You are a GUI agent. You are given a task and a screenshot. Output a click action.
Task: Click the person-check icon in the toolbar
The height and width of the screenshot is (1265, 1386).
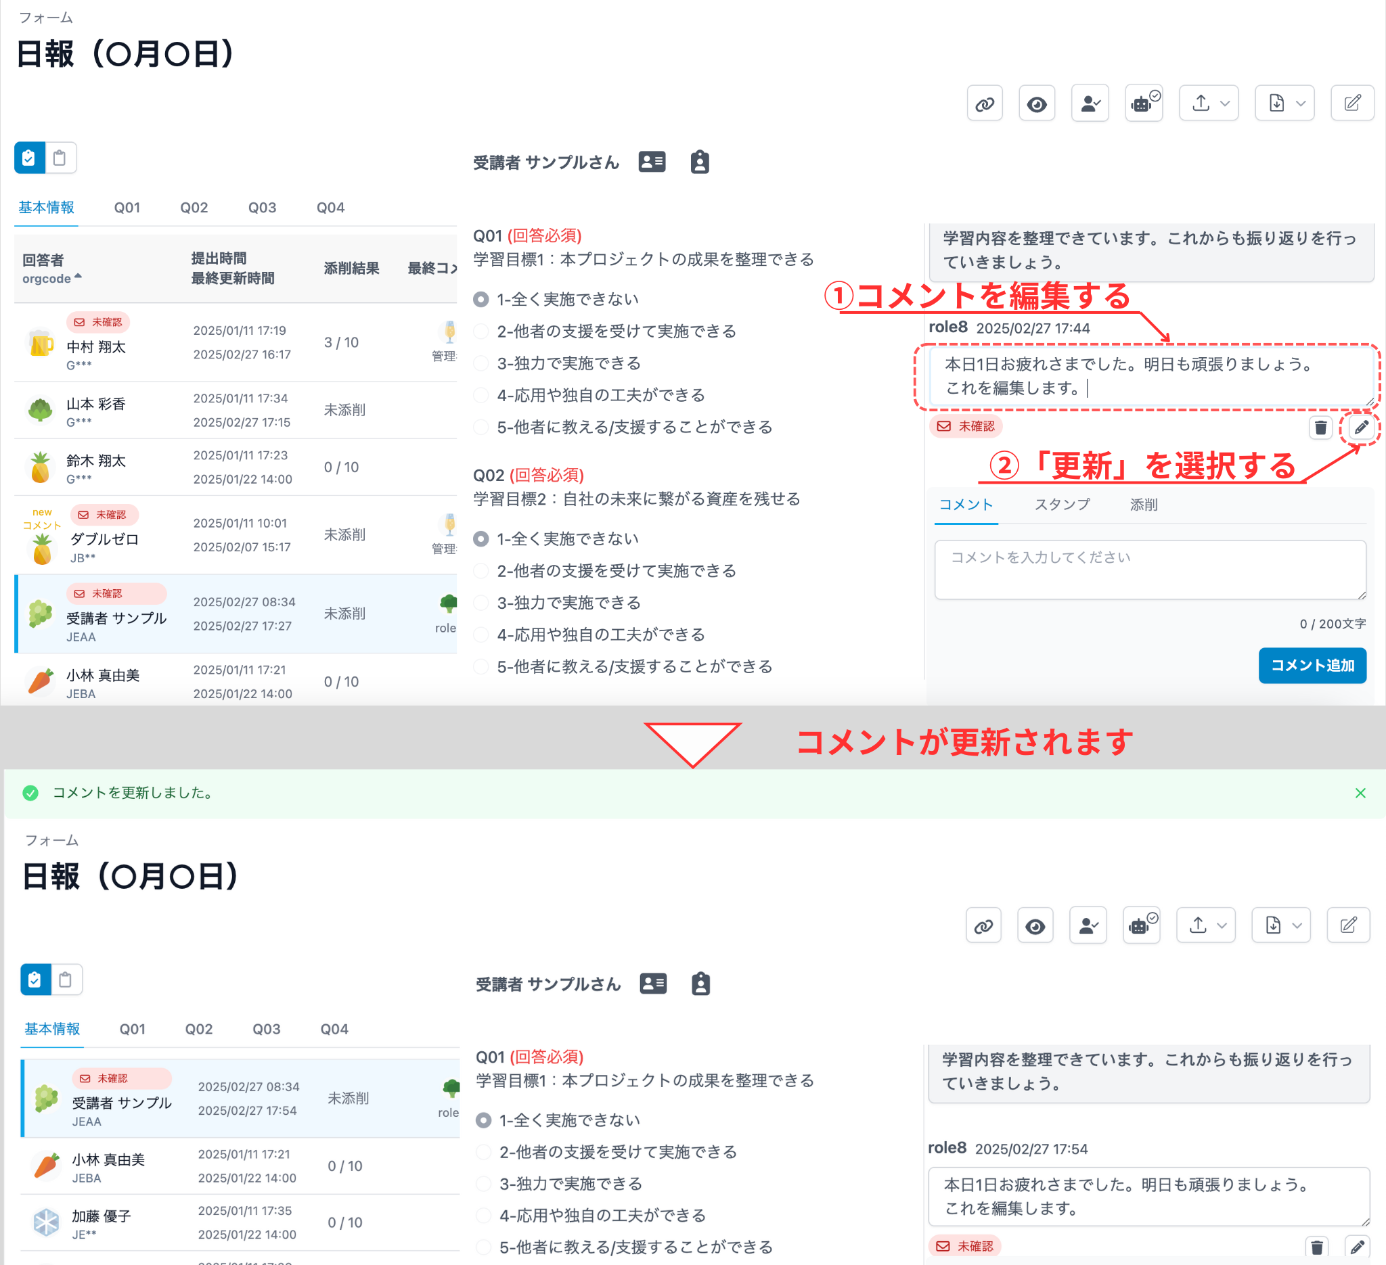point(1090,103)
